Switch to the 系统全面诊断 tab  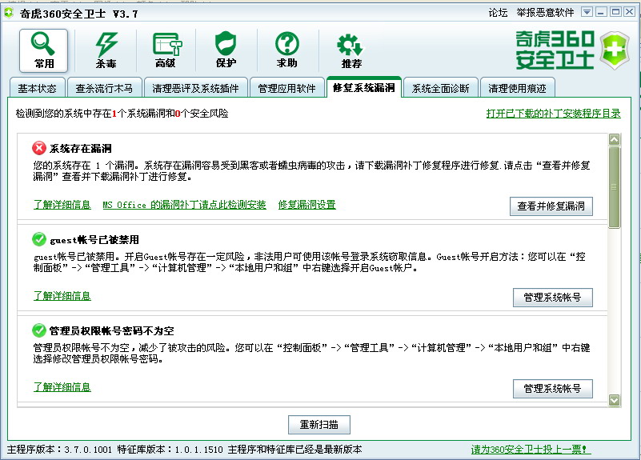coord(440,88)
